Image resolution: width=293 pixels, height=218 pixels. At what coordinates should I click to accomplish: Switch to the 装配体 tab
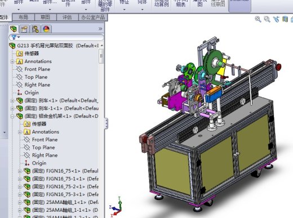(x=5, y=17)
